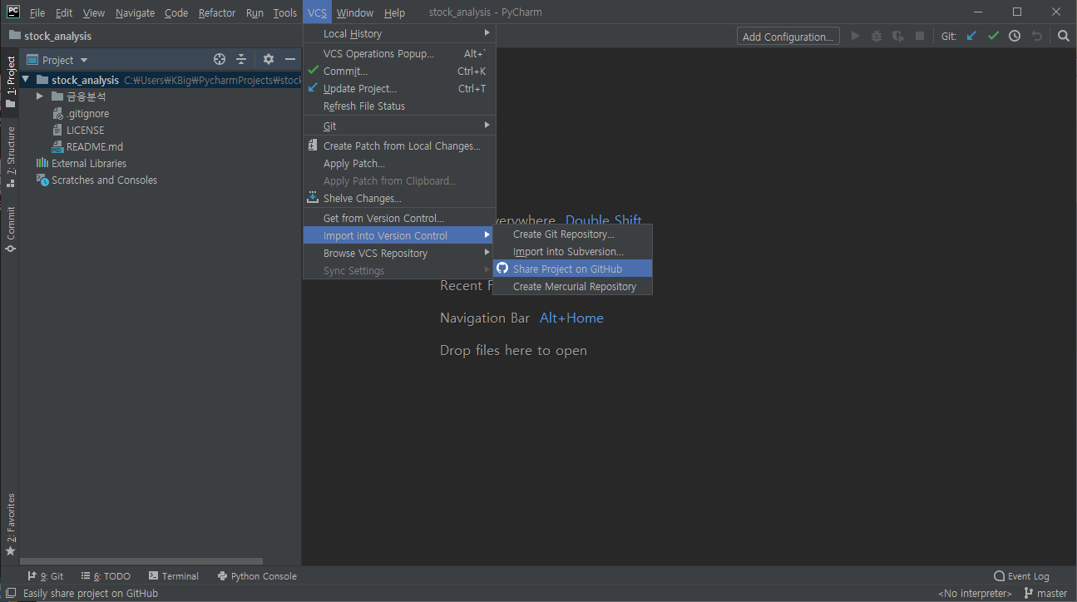1077x602 pixels.
Task: Click the Project panel horizontal scrollbar
Action: 141,561
